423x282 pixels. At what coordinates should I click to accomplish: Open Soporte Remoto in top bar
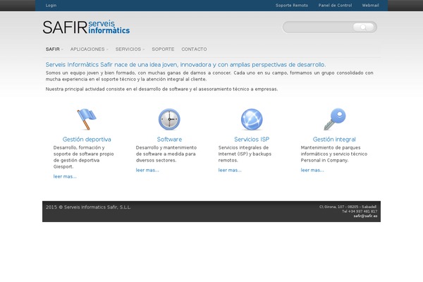click(x=292, y=5)
